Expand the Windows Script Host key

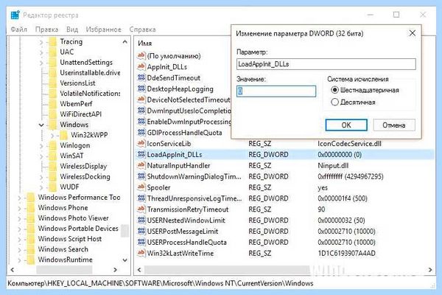pyautogui.click(x=19, y=240)
